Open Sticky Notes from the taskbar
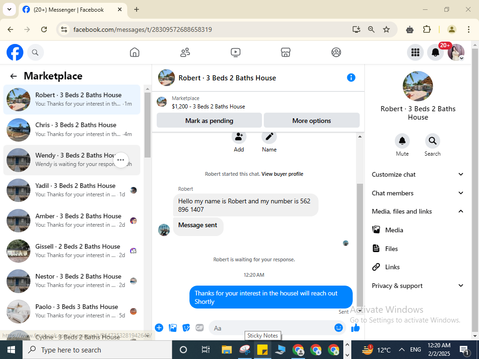 [262, 350]
